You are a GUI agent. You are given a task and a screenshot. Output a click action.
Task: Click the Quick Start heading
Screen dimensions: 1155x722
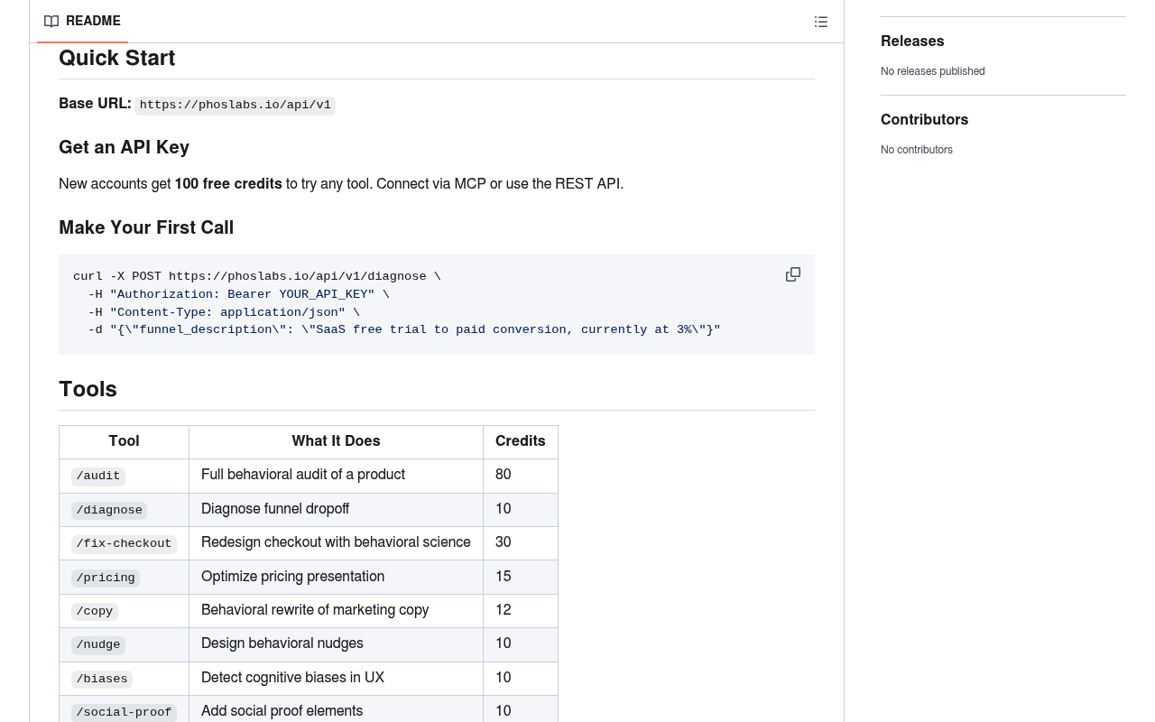click(117, 59)
